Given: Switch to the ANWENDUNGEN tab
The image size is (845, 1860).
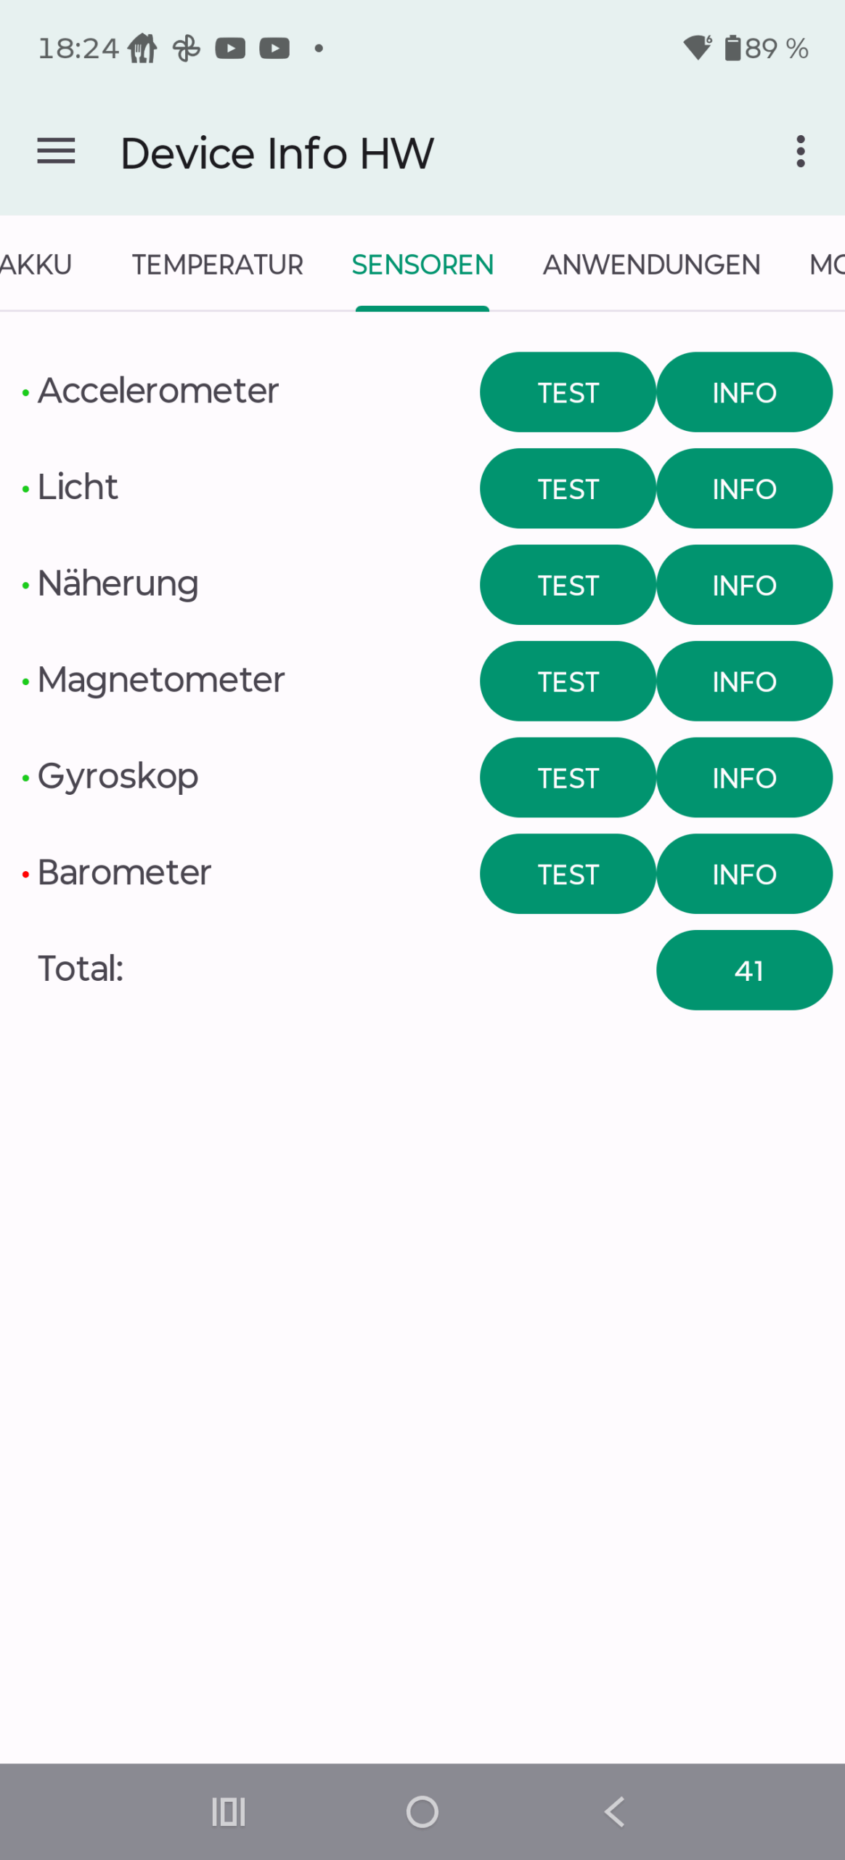Looking at the screenshot, I should 651,264.
